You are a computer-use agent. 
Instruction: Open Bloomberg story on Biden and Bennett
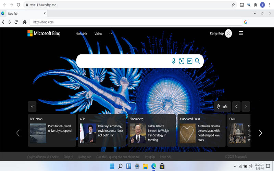point(159,133)
